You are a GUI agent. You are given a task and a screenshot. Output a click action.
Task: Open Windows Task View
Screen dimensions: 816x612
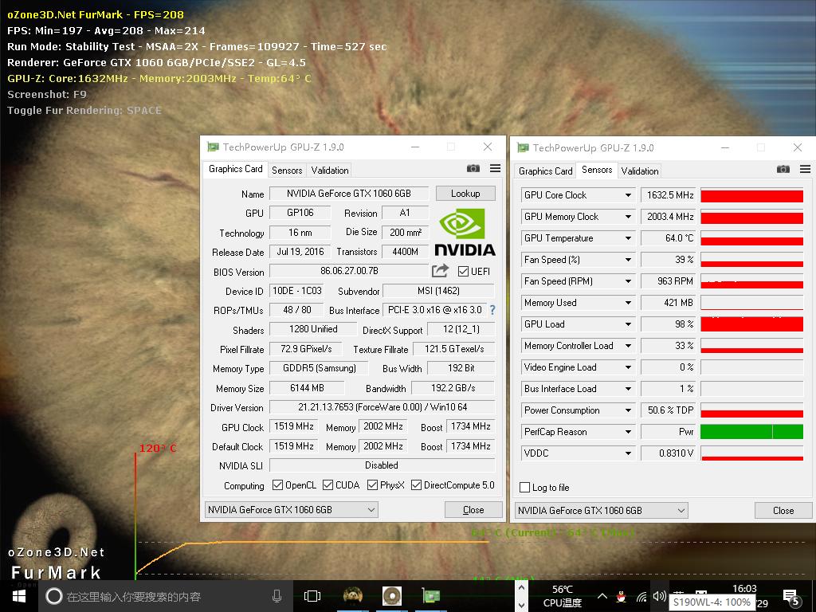(312, 595)
